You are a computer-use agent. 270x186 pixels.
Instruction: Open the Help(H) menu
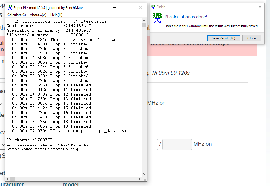(x=56, y=15)
